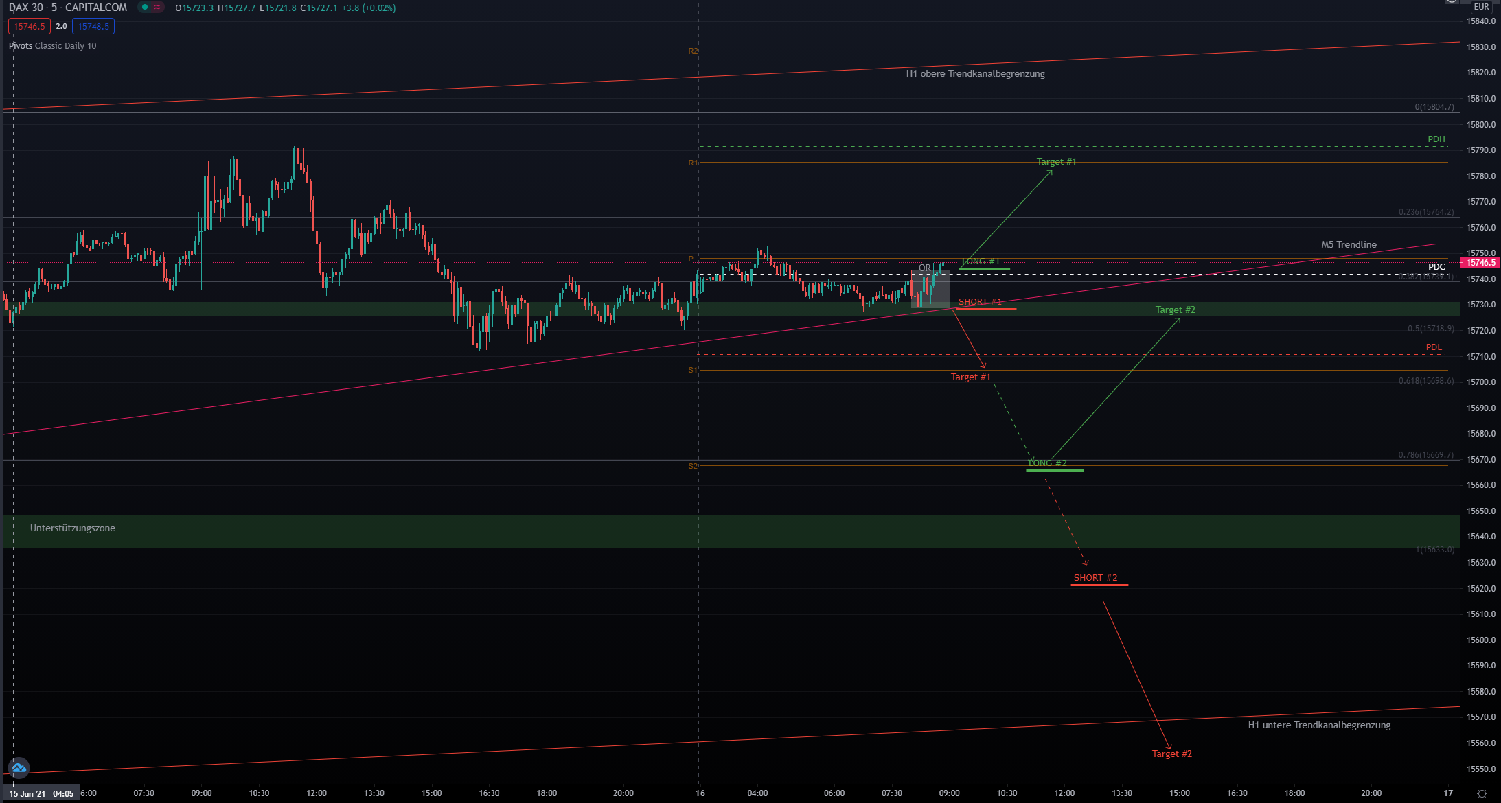Click the TradingView cloud logo icon
Viewport: 1501px width, 803px height.
coord(19,767)
